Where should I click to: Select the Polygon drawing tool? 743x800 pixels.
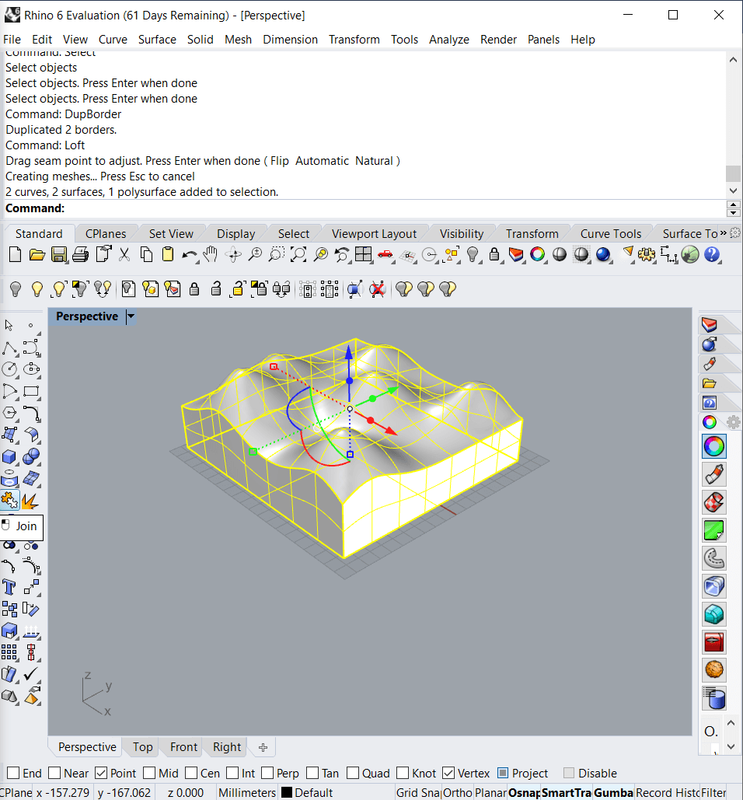click(x=9, y=413)
